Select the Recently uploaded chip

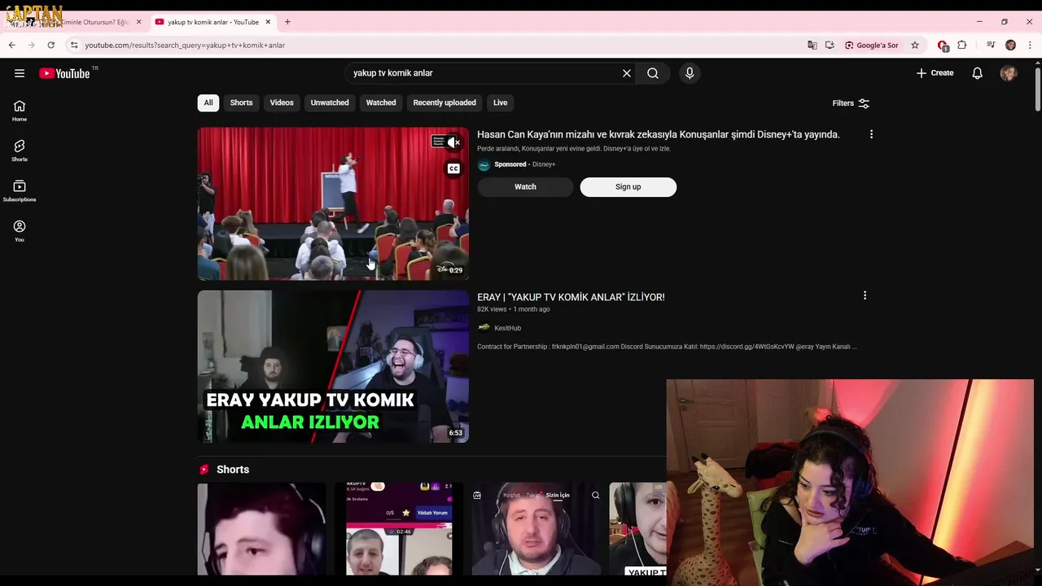coord(444,103)
